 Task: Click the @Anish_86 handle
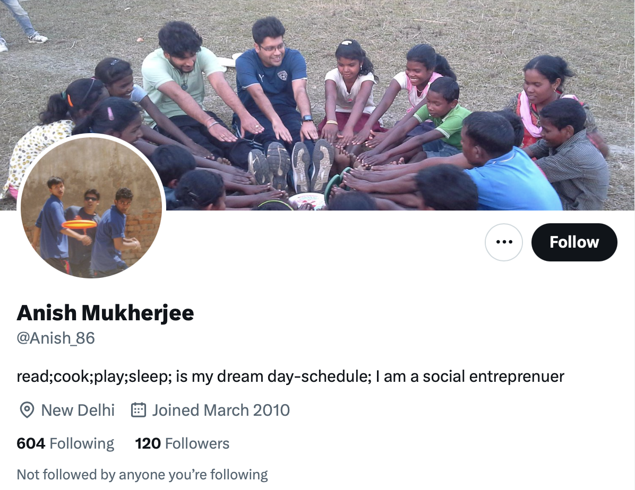56,338
